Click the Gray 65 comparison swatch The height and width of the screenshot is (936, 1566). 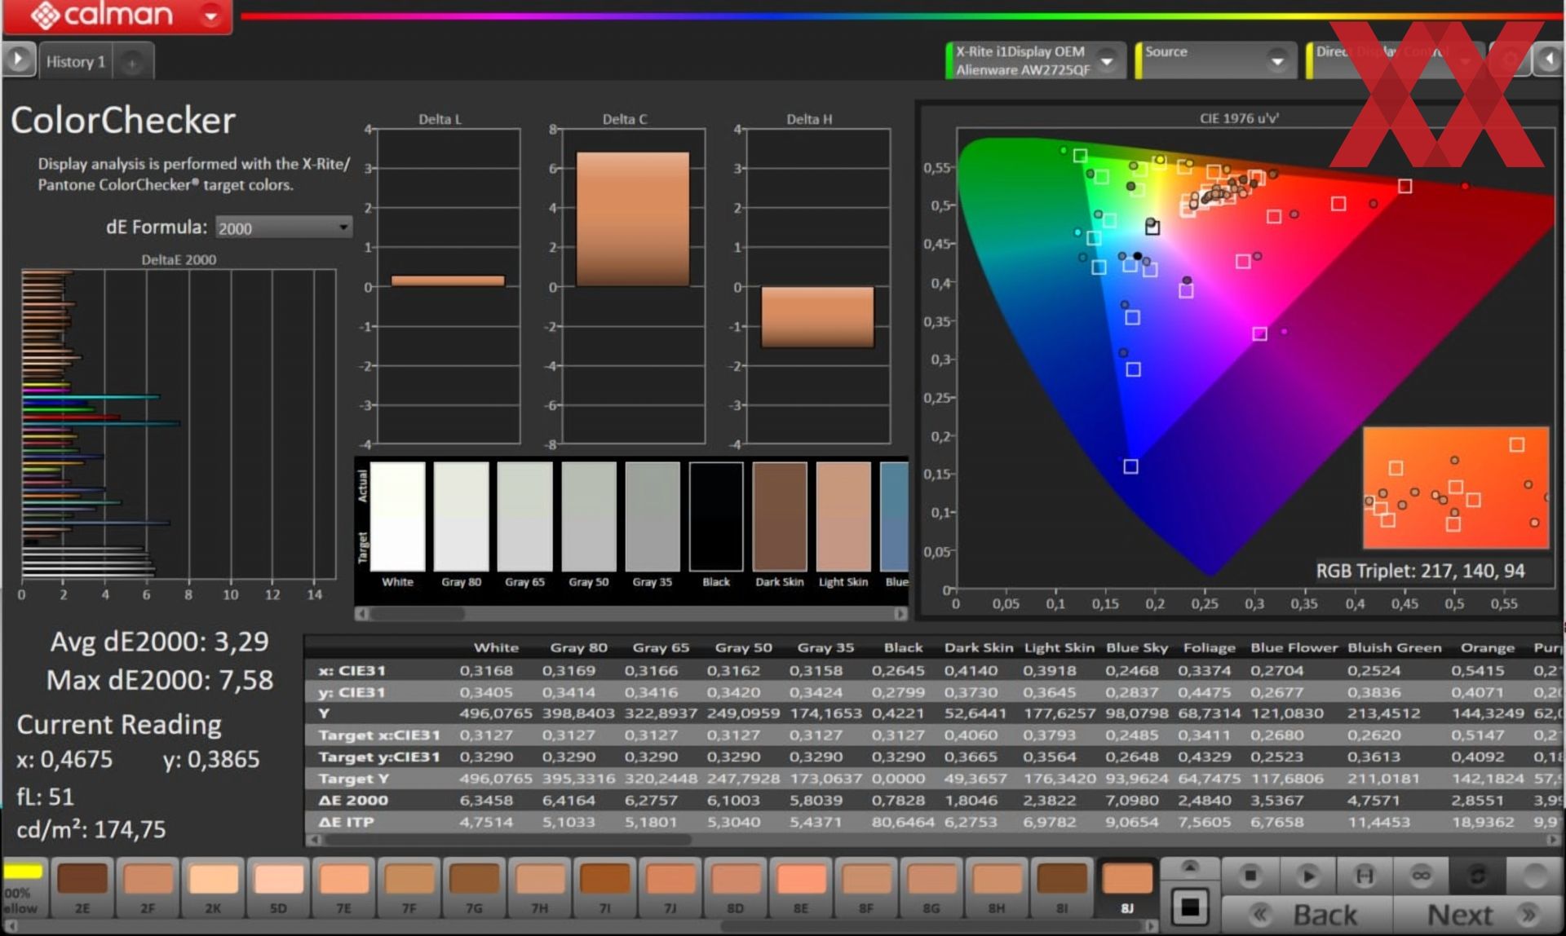(525, 516)
